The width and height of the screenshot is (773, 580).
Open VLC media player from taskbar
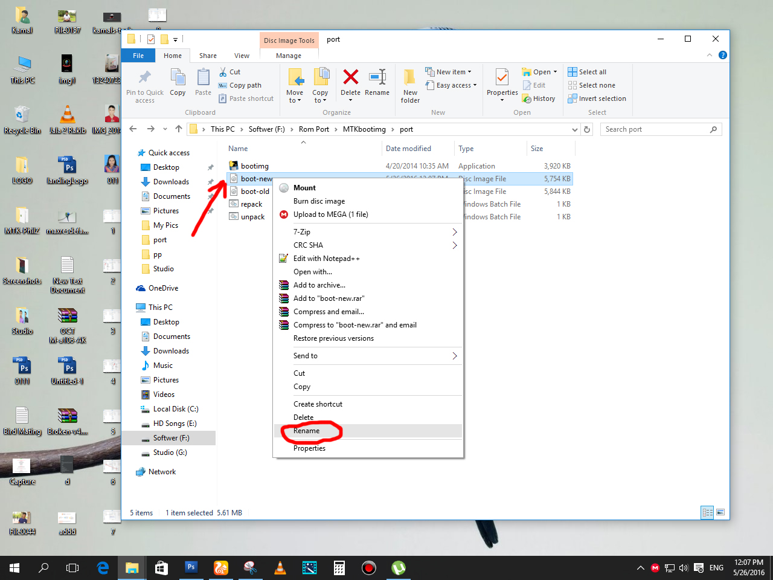pos(280,568)
